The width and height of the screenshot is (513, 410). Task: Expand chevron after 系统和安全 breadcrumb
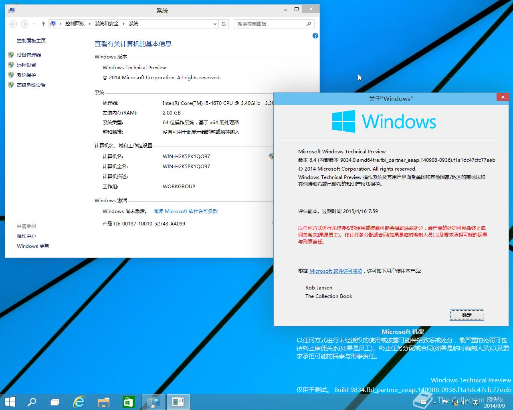click(x=124, y=24)
